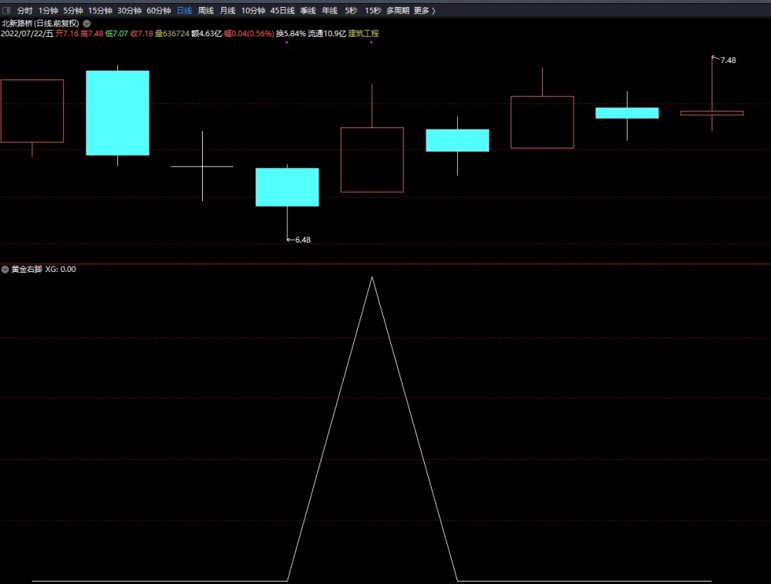Switch to the 分时 intraday view
This screenshot has height=584, width=771.
[x=25, y=10]
